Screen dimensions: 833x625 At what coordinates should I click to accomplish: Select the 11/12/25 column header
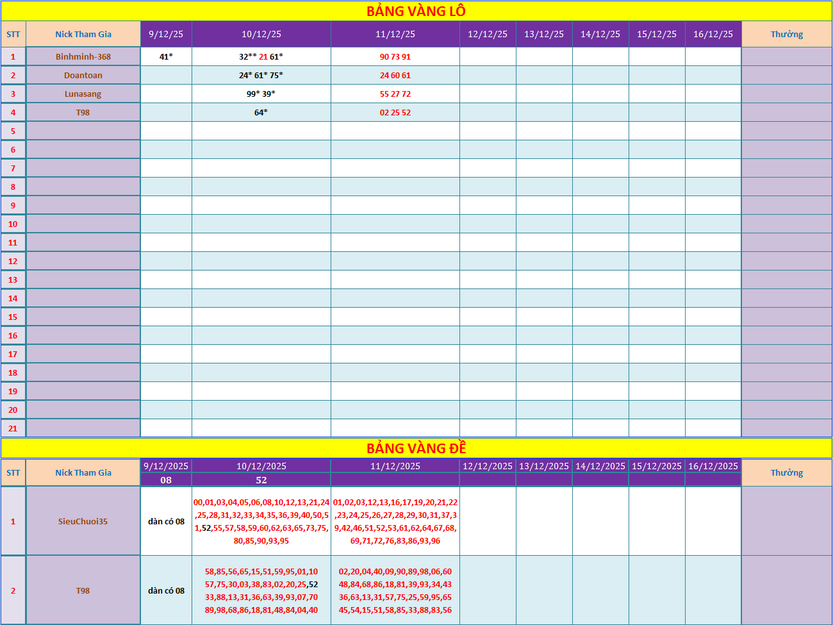pyautogui.click(x=395, y=34)
